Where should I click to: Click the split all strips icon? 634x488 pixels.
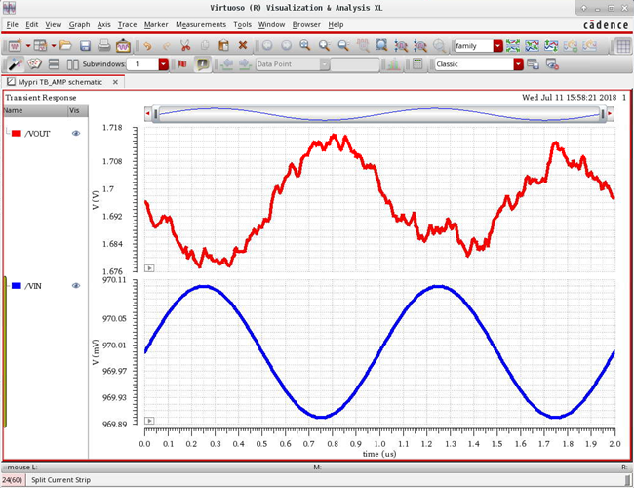(513, 46)
